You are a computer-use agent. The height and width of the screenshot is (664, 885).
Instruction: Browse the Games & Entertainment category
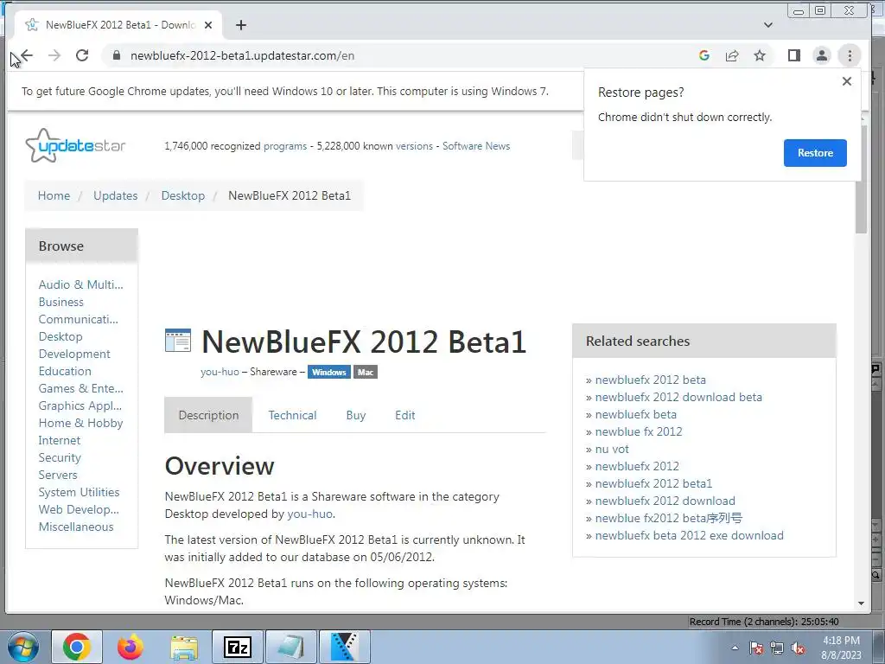point(80,388)
